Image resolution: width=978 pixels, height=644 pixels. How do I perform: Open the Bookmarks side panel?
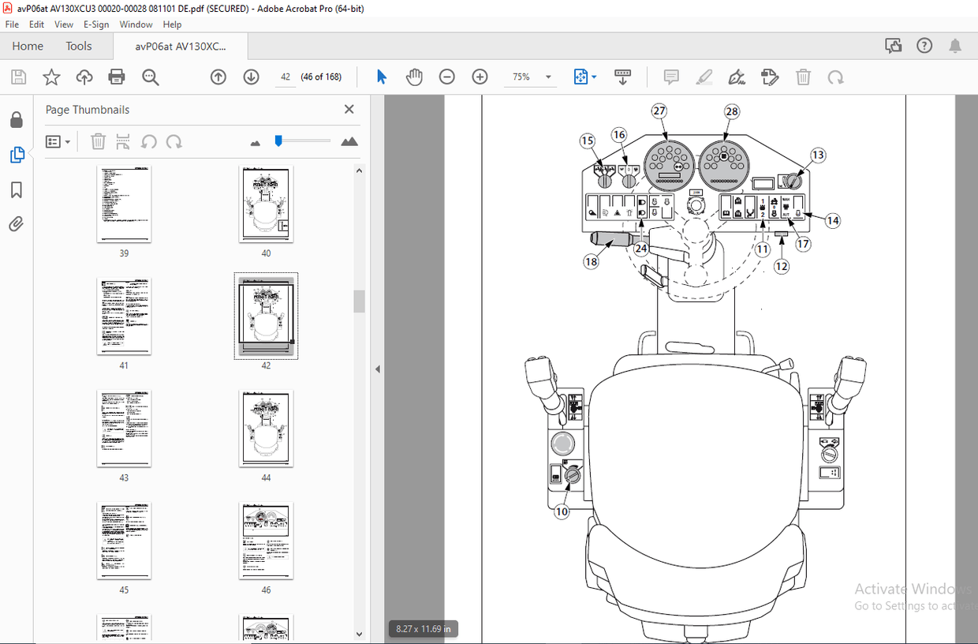pyautogui.click(x=17, y=190)
